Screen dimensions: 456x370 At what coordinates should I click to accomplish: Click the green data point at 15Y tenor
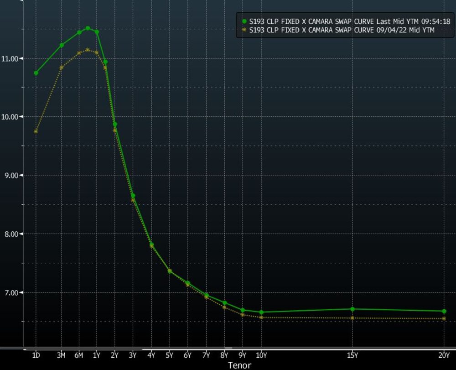pos(352,309)
